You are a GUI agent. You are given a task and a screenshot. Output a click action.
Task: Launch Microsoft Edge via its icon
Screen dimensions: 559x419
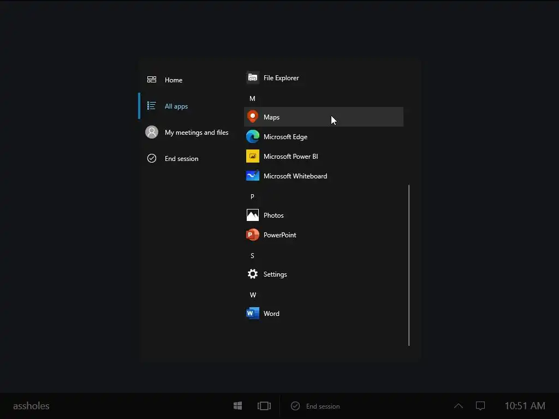pos(252,136)
